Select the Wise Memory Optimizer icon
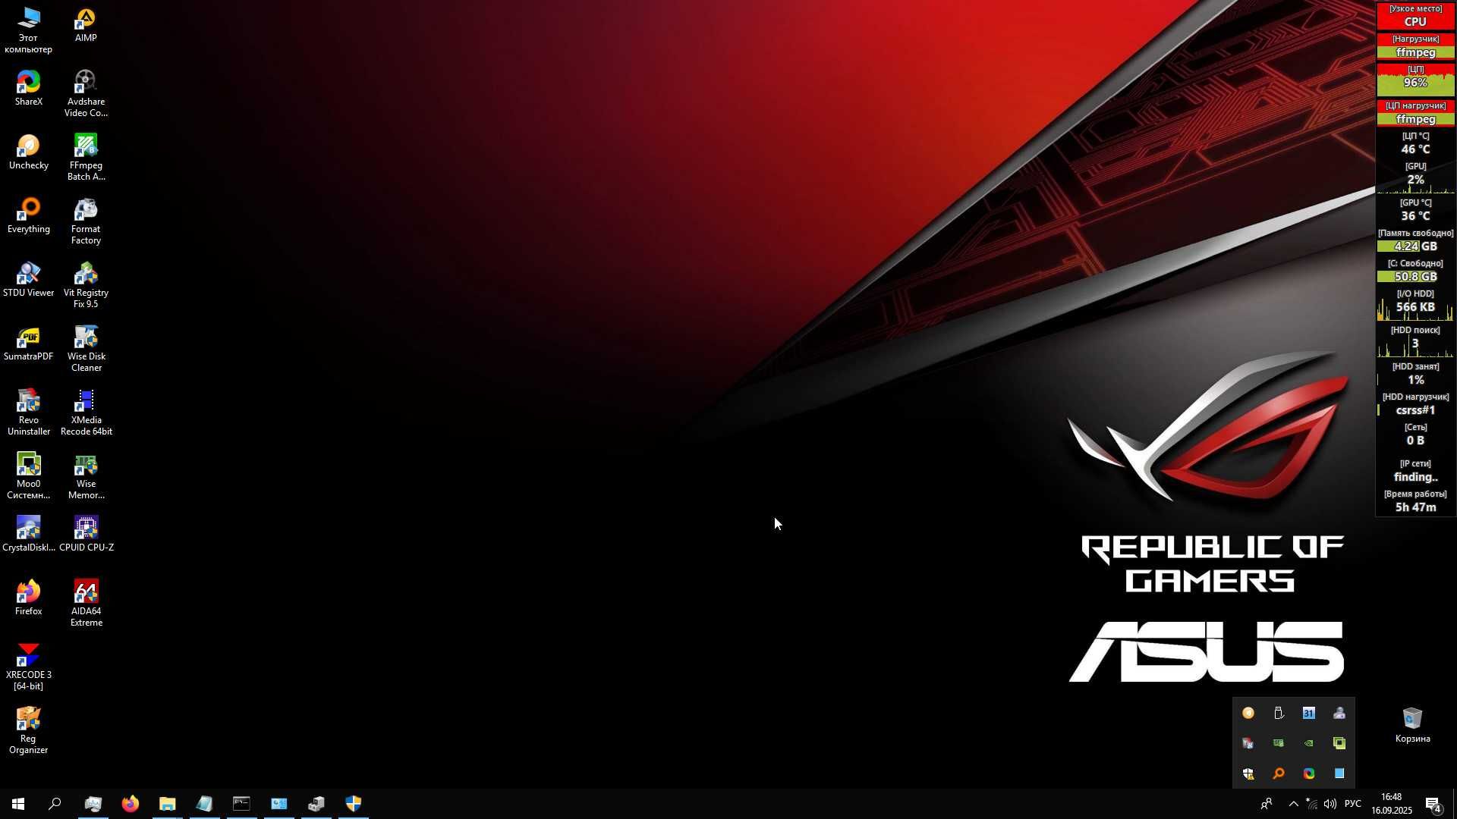Viewport: 1457px width, 819px height. point(86,476)
